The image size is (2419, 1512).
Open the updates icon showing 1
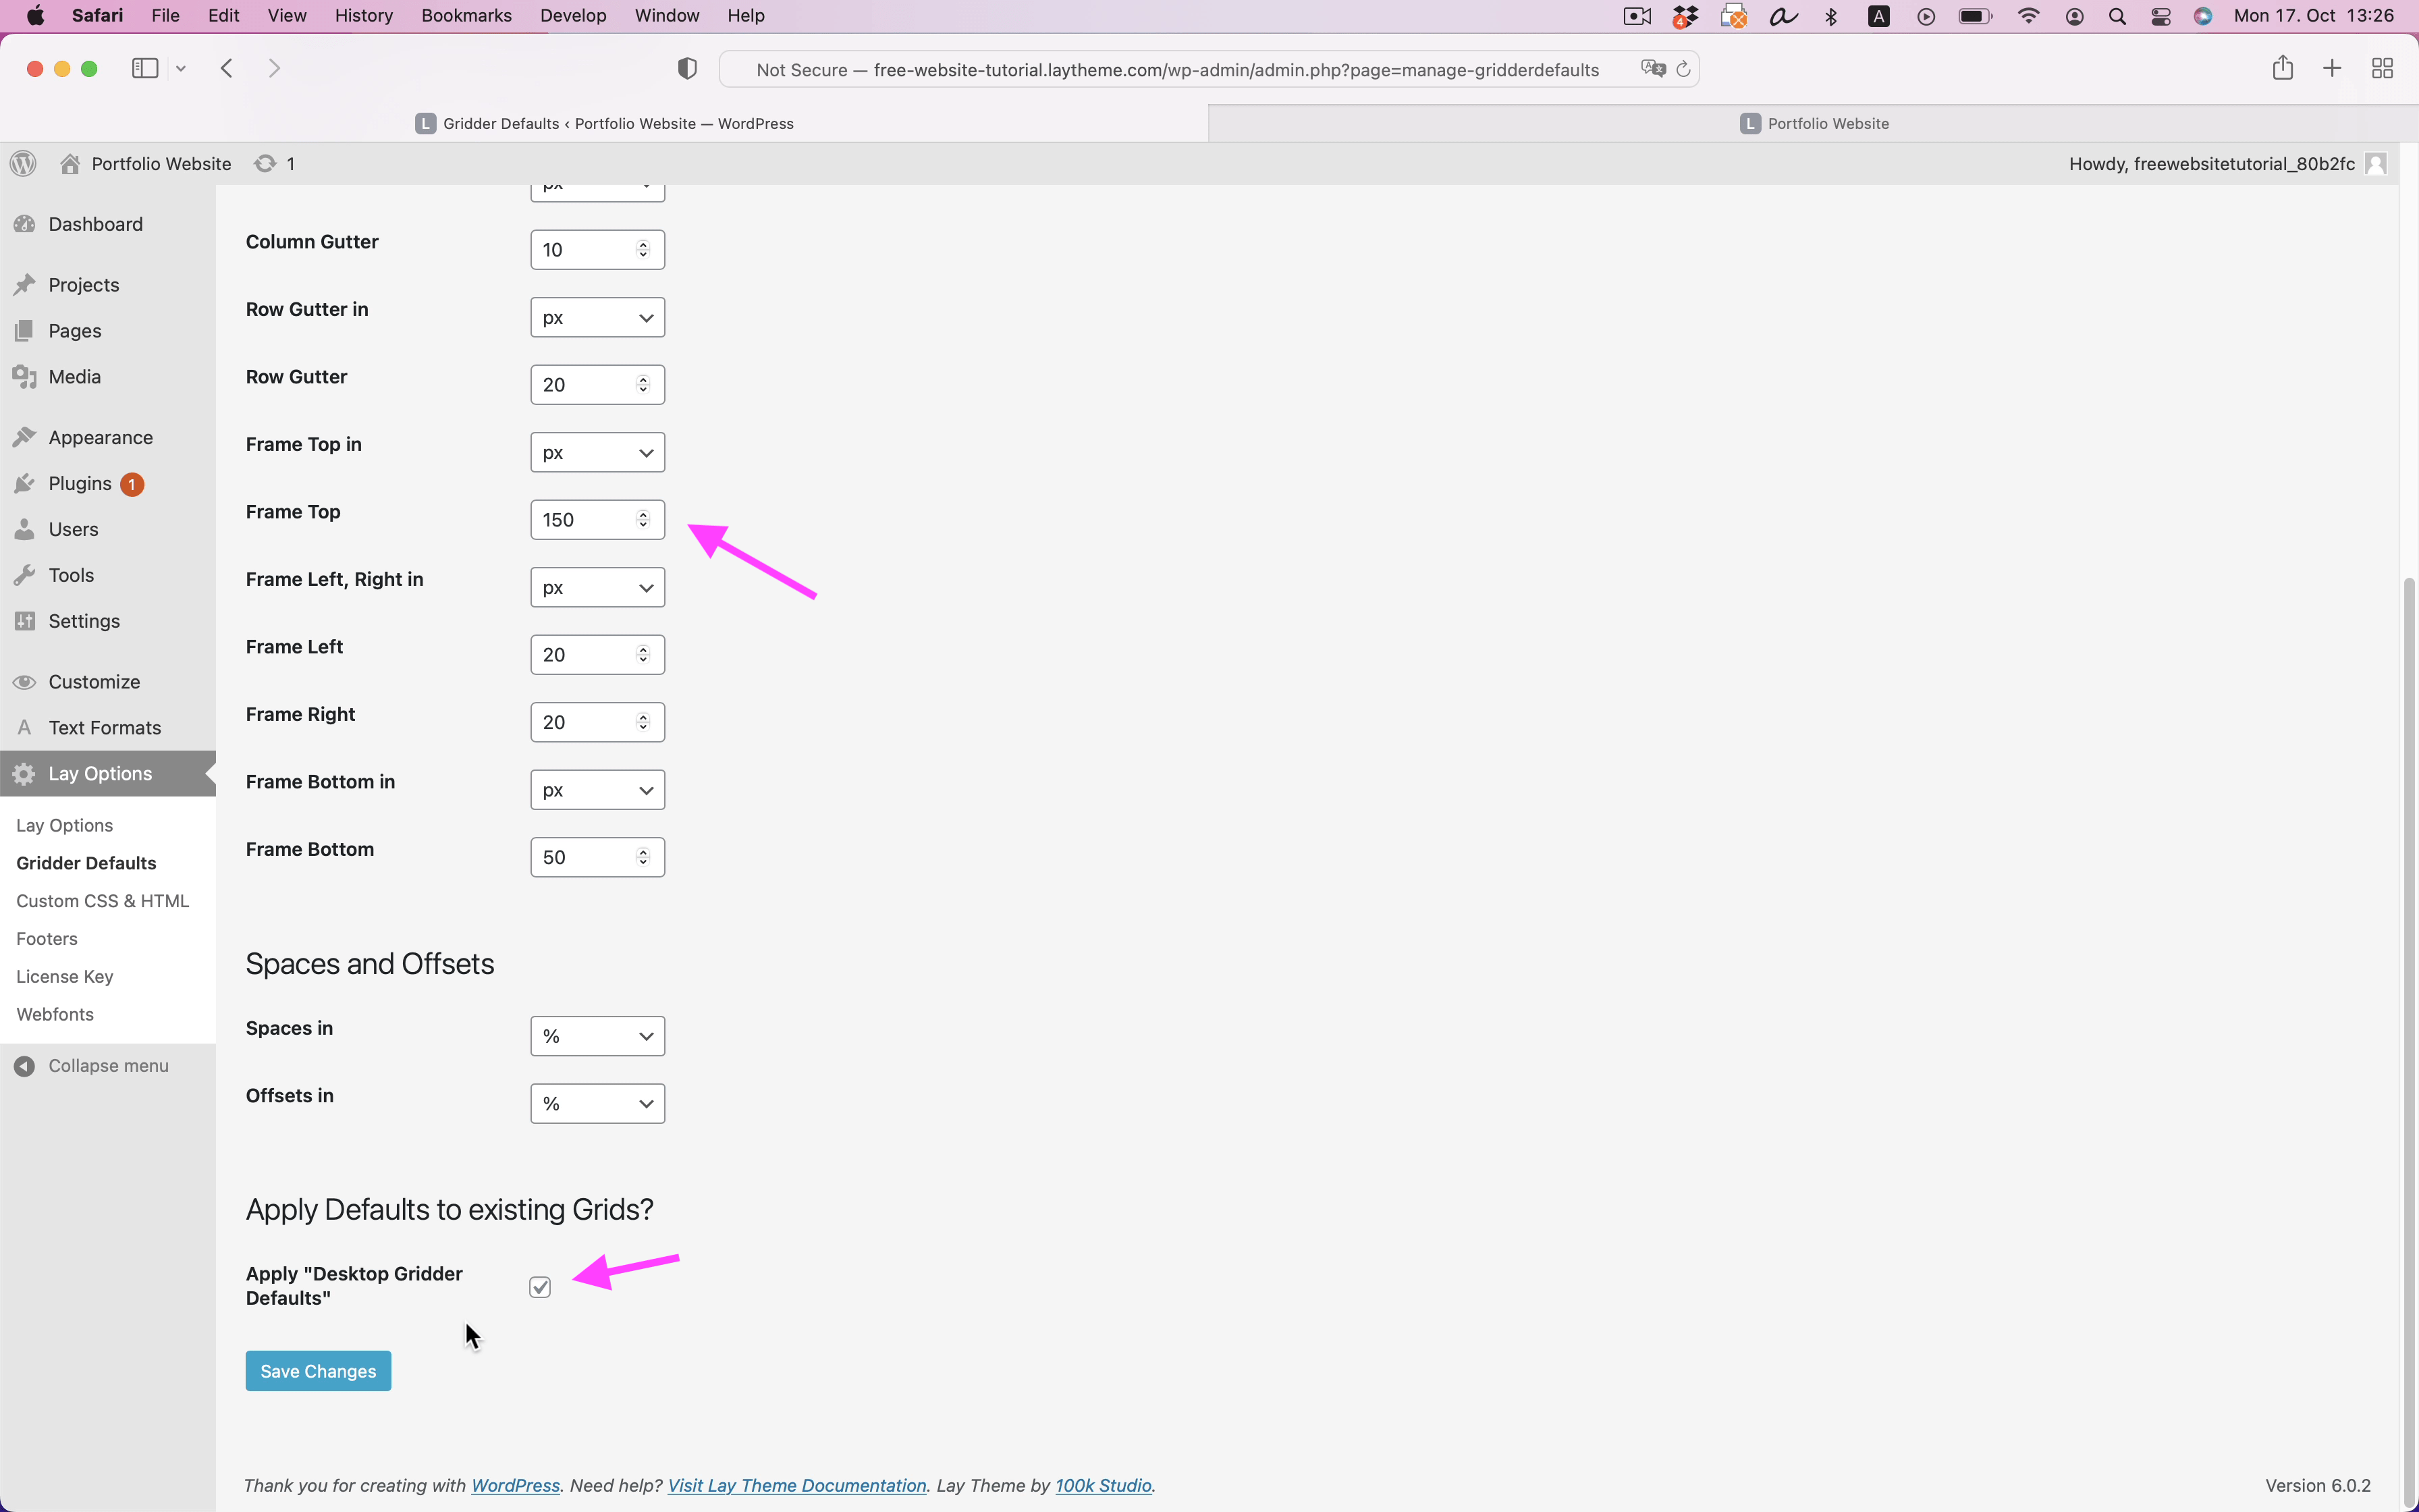click(x=274, y=163)
